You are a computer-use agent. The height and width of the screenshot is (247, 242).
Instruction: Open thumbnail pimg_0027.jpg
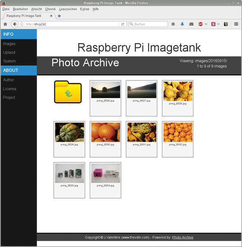click(x=142, y=98)
